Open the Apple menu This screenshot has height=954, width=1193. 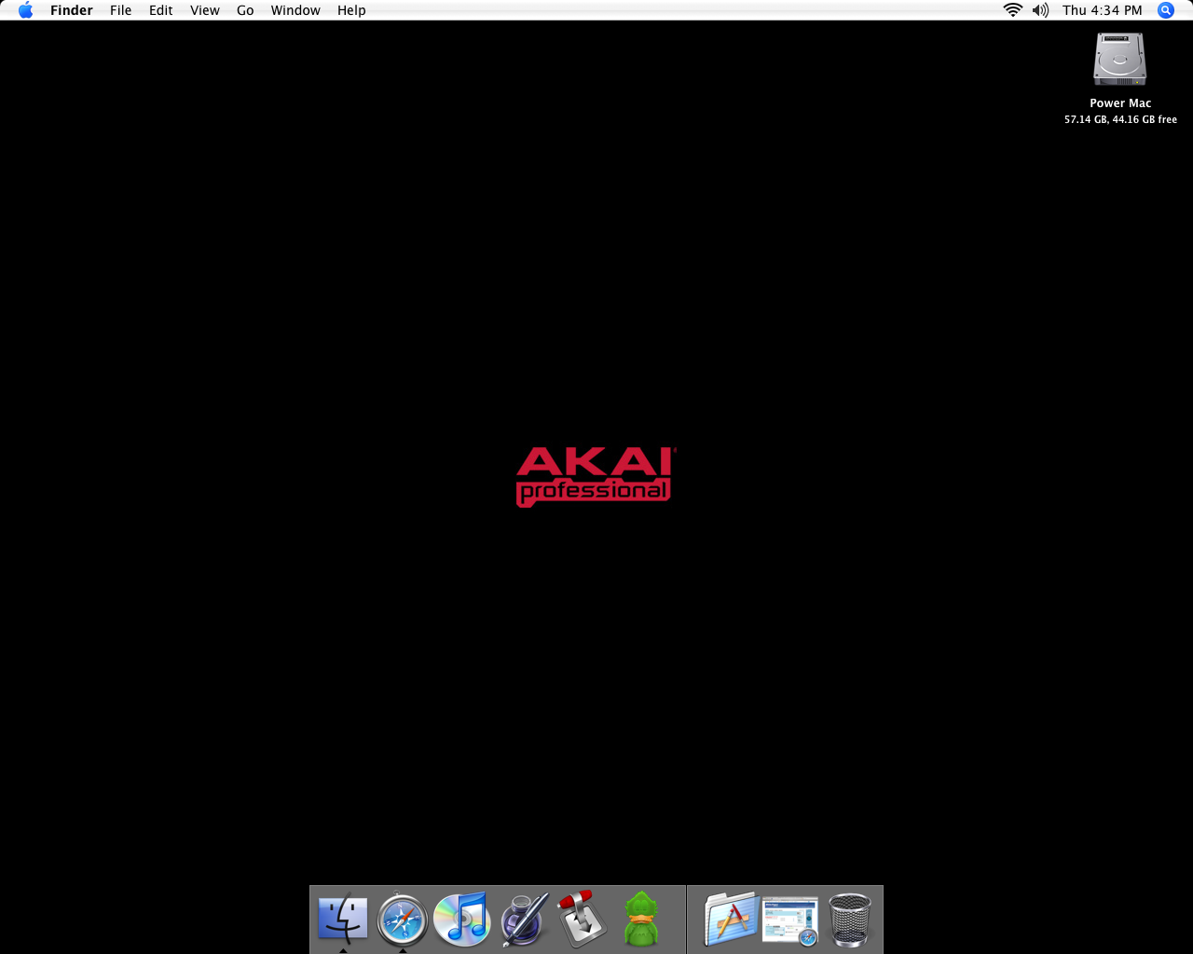pyautogui.click(x=26, y=10)
